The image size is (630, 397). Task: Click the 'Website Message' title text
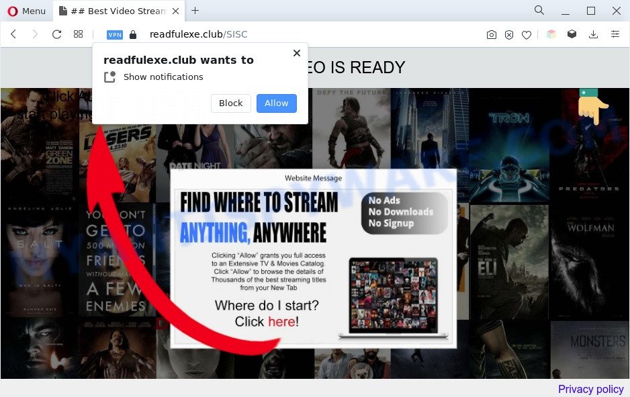pyautogui.click(x=314, y=178)
